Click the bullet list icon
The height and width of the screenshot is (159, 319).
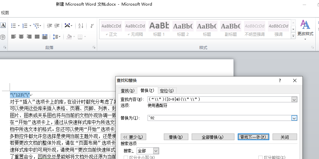(14, 26)
